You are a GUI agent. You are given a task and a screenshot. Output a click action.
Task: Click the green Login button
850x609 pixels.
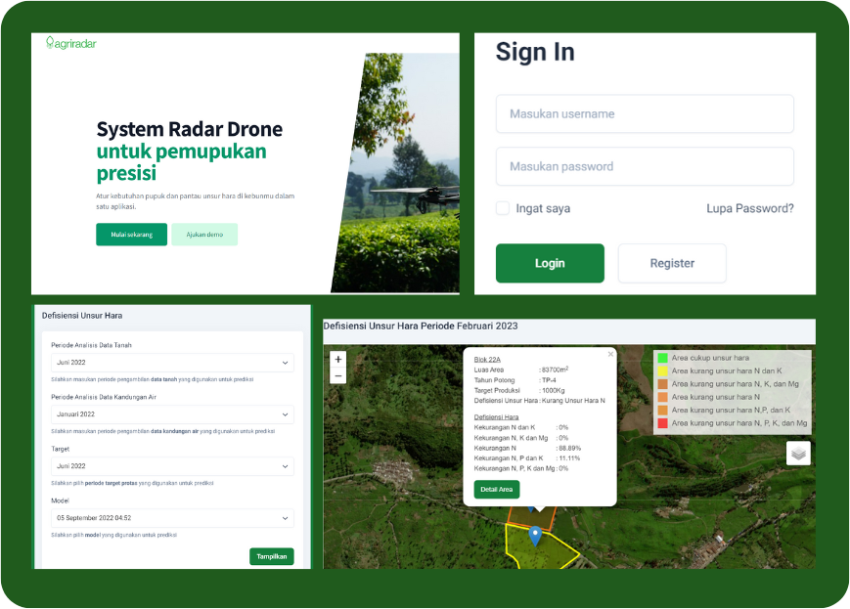click(x=550, y=263)
